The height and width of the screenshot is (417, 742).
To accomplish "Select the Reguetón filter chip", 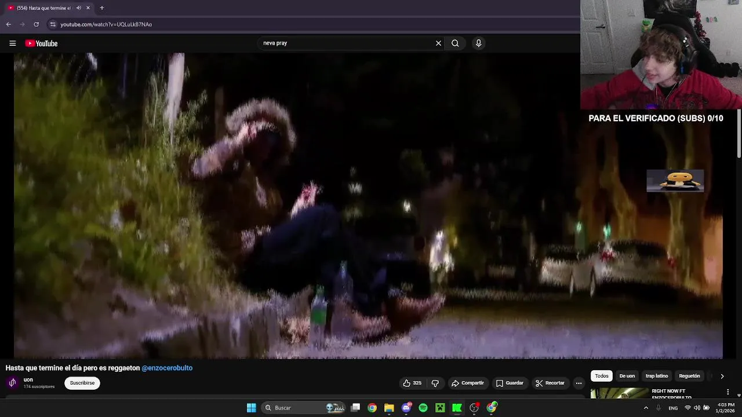I will pyautogui.click(x=689, y=376).
